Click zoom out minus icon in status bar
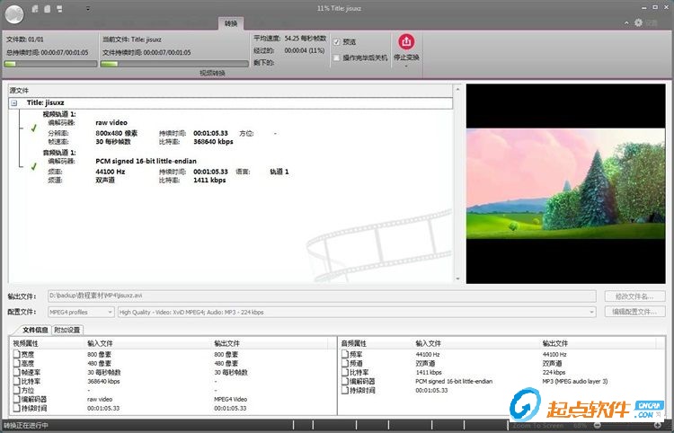The height and width of the screenshot is (433, 674). coord(597,425)
